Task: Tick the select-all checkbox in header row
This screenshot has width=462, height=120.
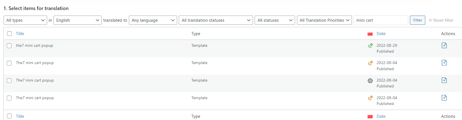Action: [9, 34]
